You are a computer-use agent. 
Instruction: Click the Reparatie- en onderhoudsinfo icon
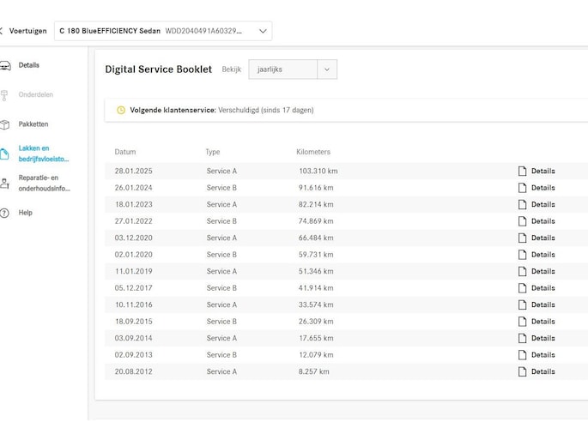(x=4, y=184)
